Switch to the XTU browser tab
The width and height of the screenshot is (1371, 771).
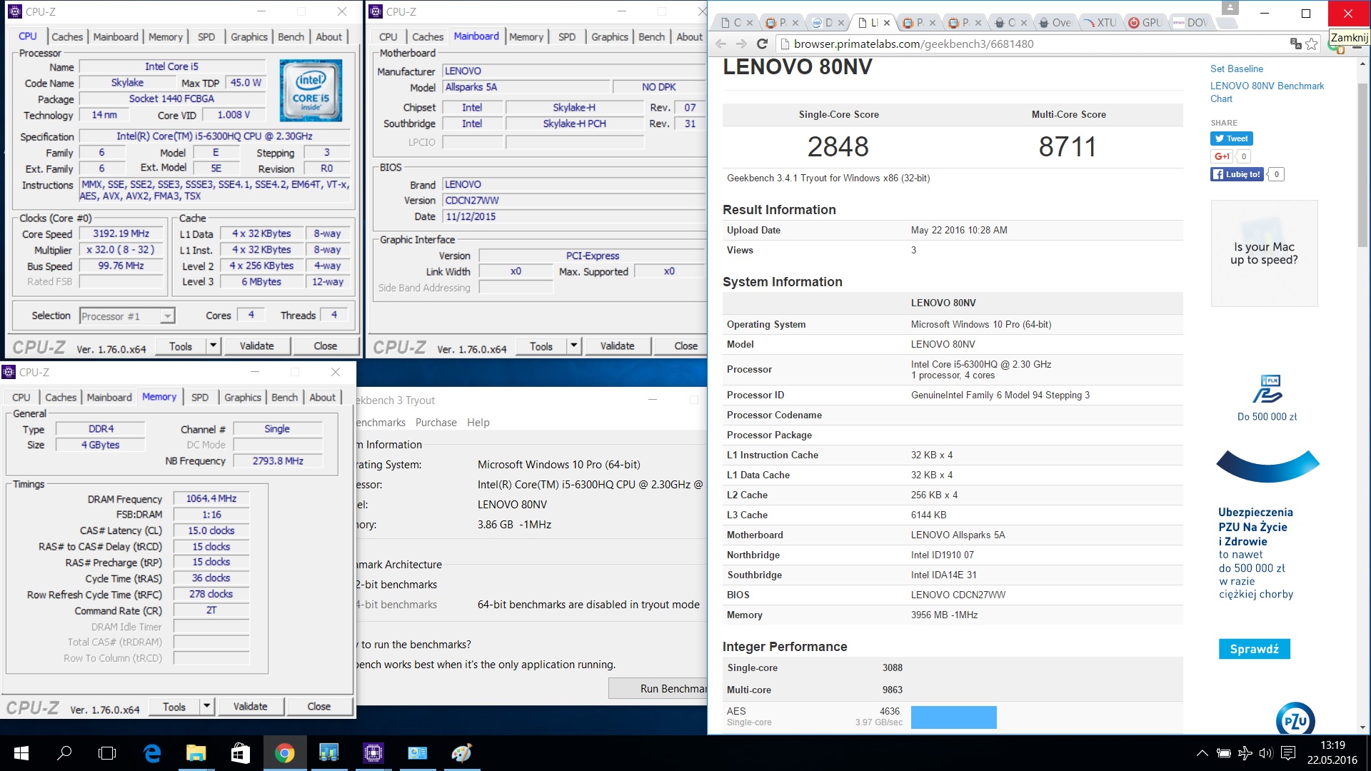(1099, 22)
